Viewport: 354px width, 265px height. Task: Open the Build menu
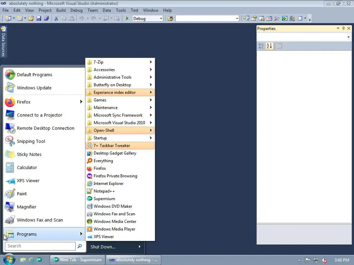click(x=61, y=10)
